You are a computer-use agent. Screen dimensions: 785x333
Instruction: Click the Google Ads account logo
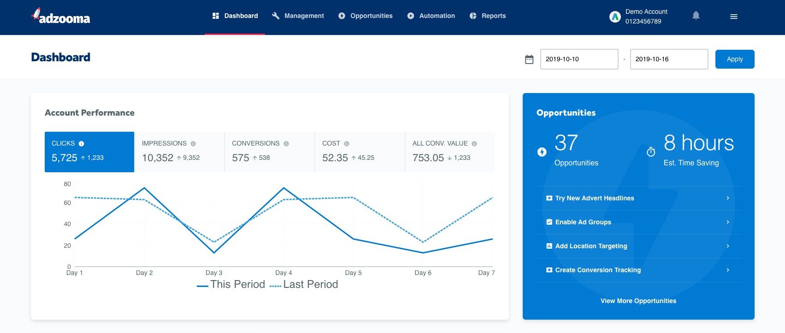pyautogui.click(x=615, y=17)
